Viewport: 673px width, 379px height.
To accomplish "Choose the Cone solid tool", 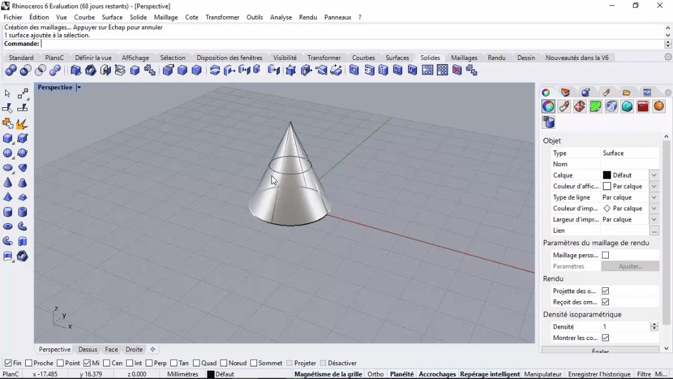I will [x=8, y=183].
